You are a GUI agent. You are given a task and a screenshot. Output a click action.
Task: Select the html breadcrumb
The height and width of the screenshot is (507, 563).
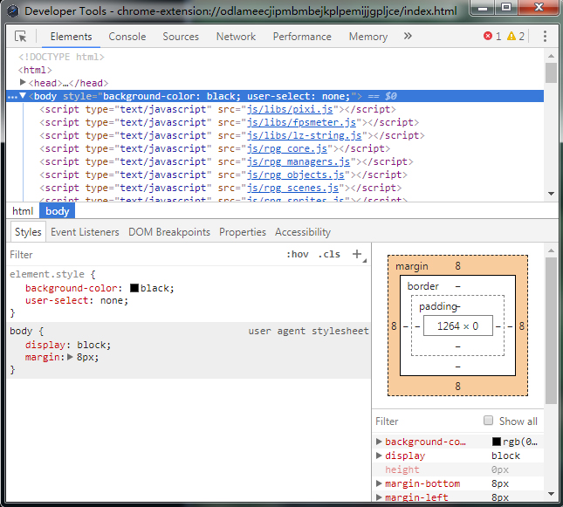(x=23, y=211)
